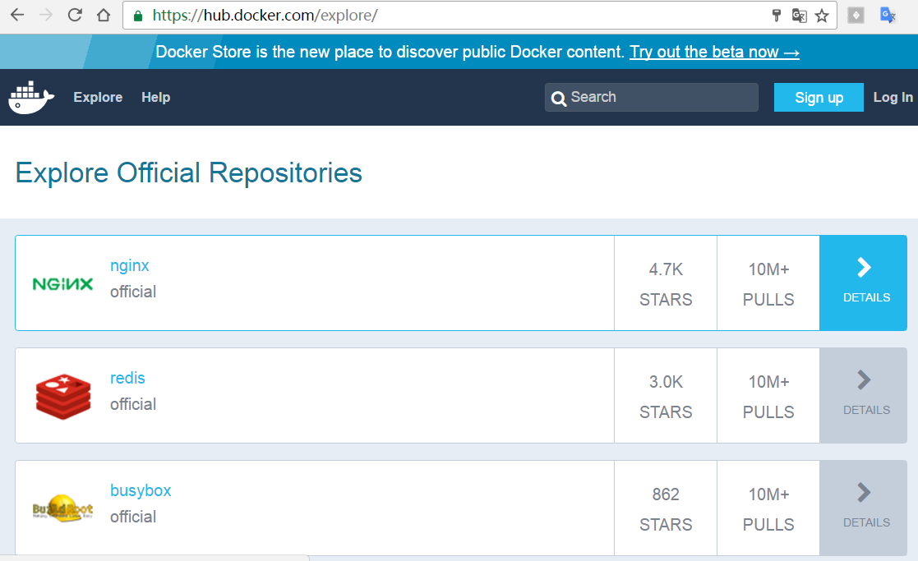918x561 pixels.
Task: Click official label under nginx
Action: (x=133, y=292)
